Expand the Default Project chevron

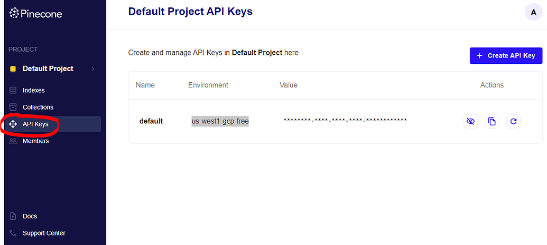point(93,69)
